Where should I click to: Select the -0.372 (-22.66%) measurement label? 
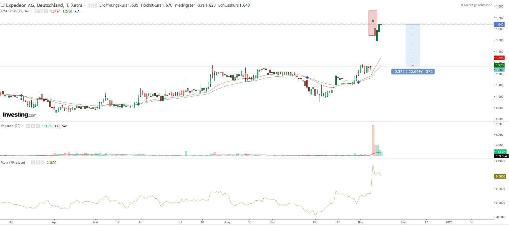pos(413,72)
